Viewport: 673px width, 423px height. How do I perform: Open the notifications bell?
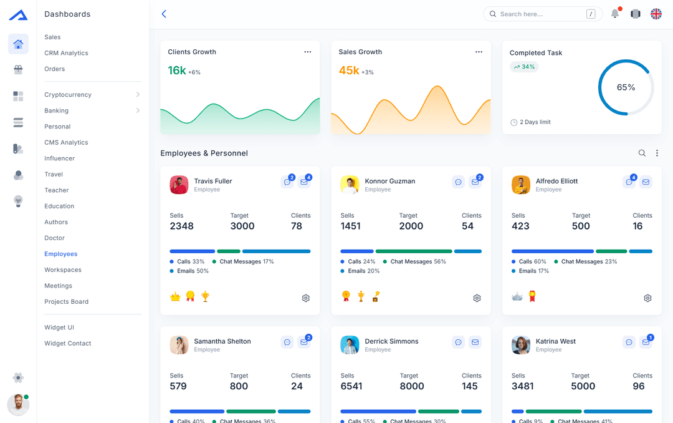tap(615, 14)
